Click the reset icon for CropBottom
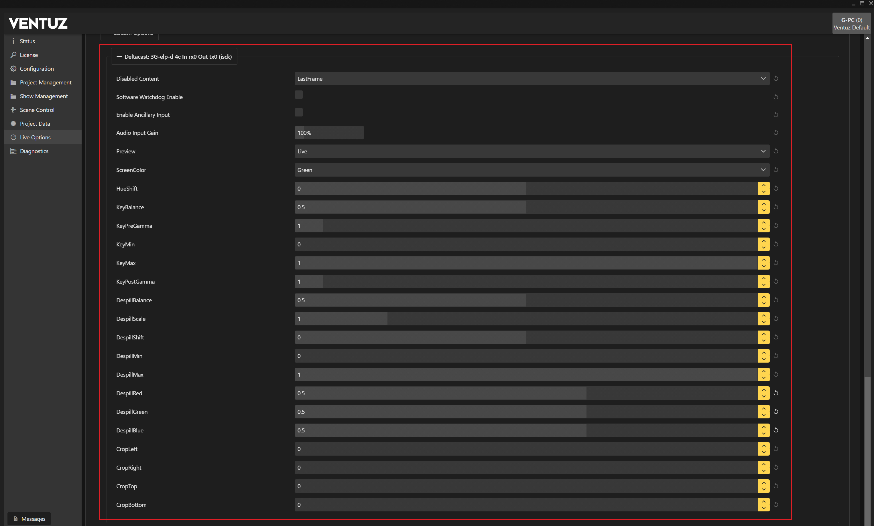The image size is (874, 526). tap(776, 504)
